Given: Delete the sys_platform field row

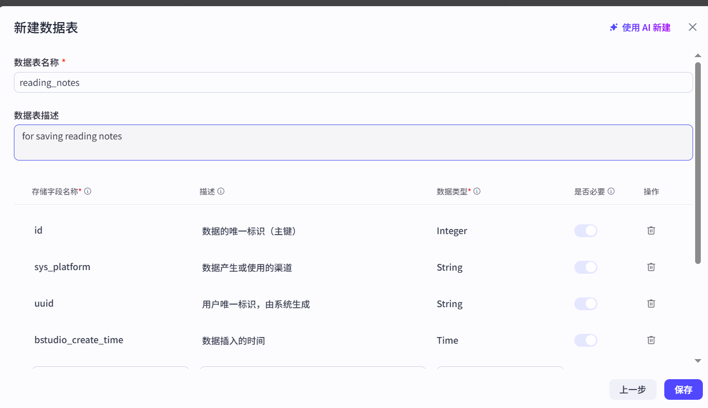Looking at the screenshot, I should tap(651, 267).
